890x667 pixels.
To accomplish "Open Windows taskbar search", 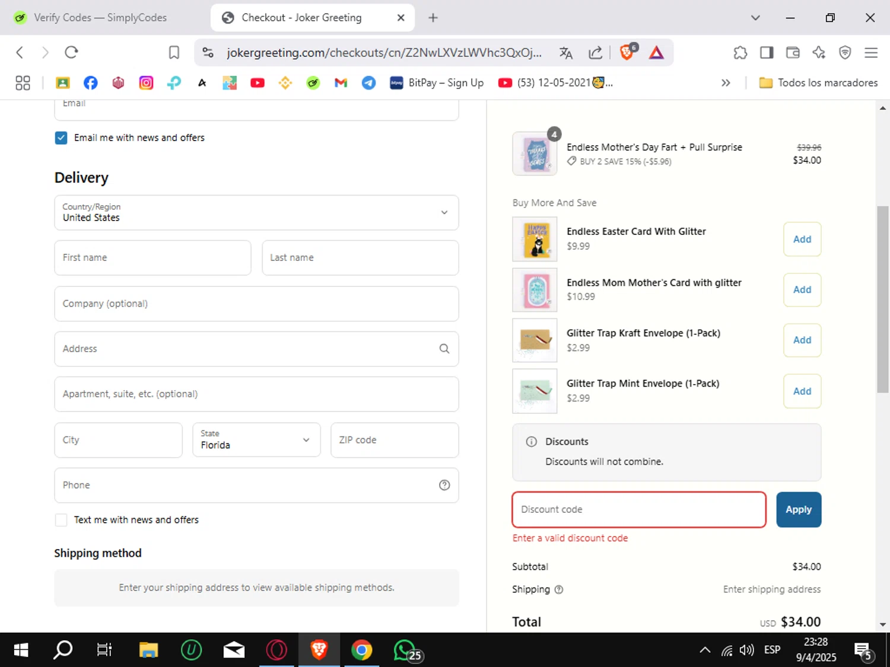I will [x=63, y=650].
